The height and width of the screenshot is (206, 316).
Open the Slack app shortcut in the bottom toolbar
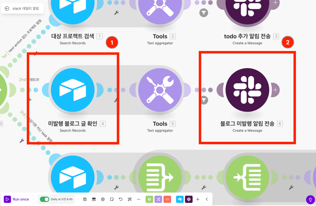pyautogui.click(x=189, y=199)
